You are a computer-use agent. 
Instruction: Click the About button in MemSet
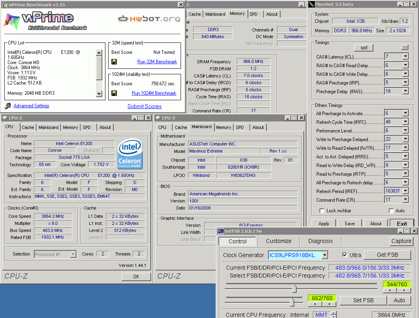(x=375, y=224)
